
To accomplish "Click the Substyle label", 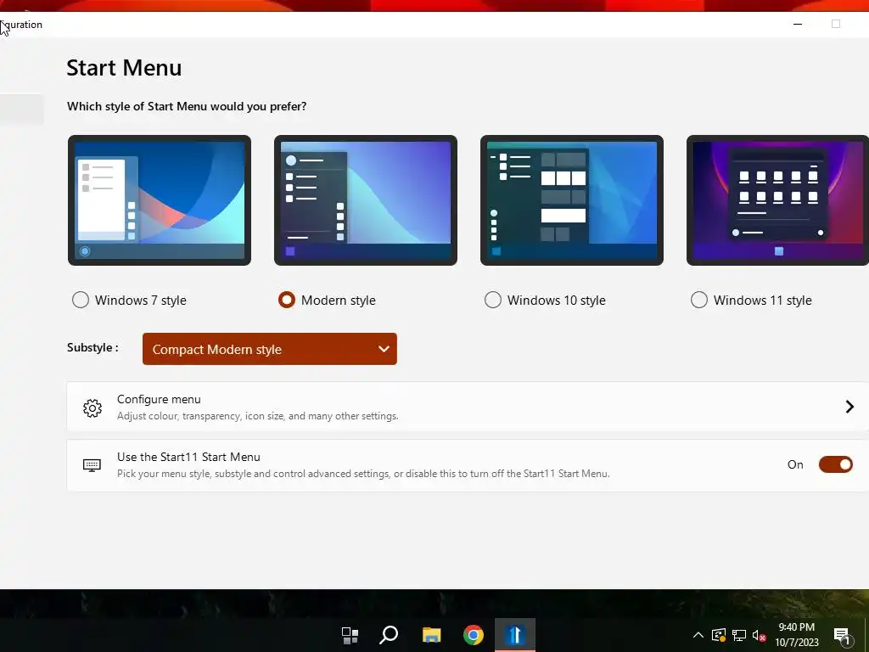I will 93,347.
